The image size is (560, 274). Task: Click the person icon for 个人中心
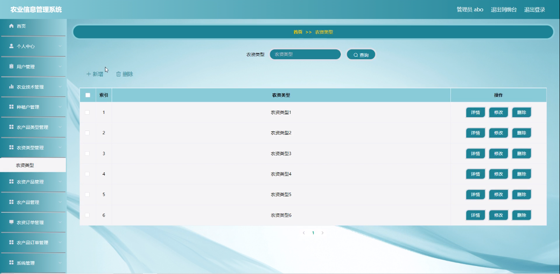click(12, 46)
